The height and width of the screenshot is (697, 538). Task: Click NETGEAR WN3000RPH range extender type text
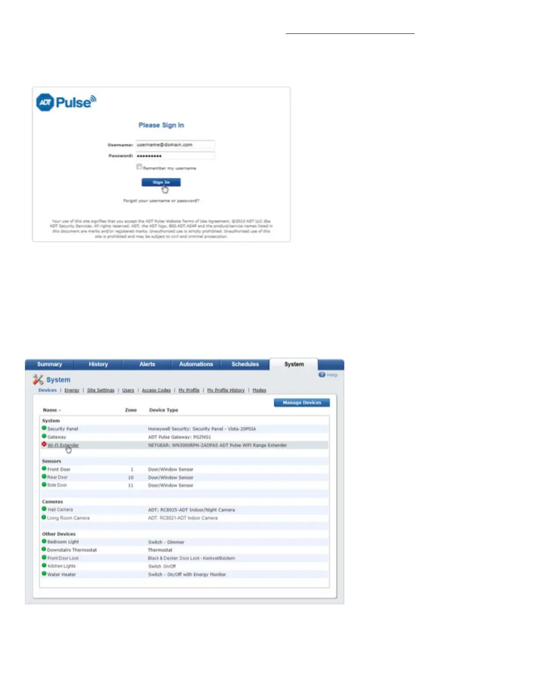click(218, 445)
